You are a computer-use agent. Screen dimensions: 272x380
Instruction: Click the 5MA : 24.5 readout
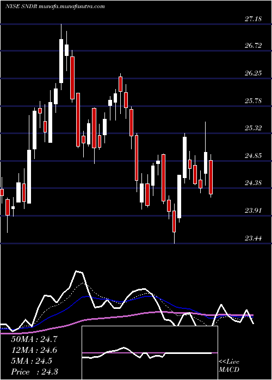[32, 361]
